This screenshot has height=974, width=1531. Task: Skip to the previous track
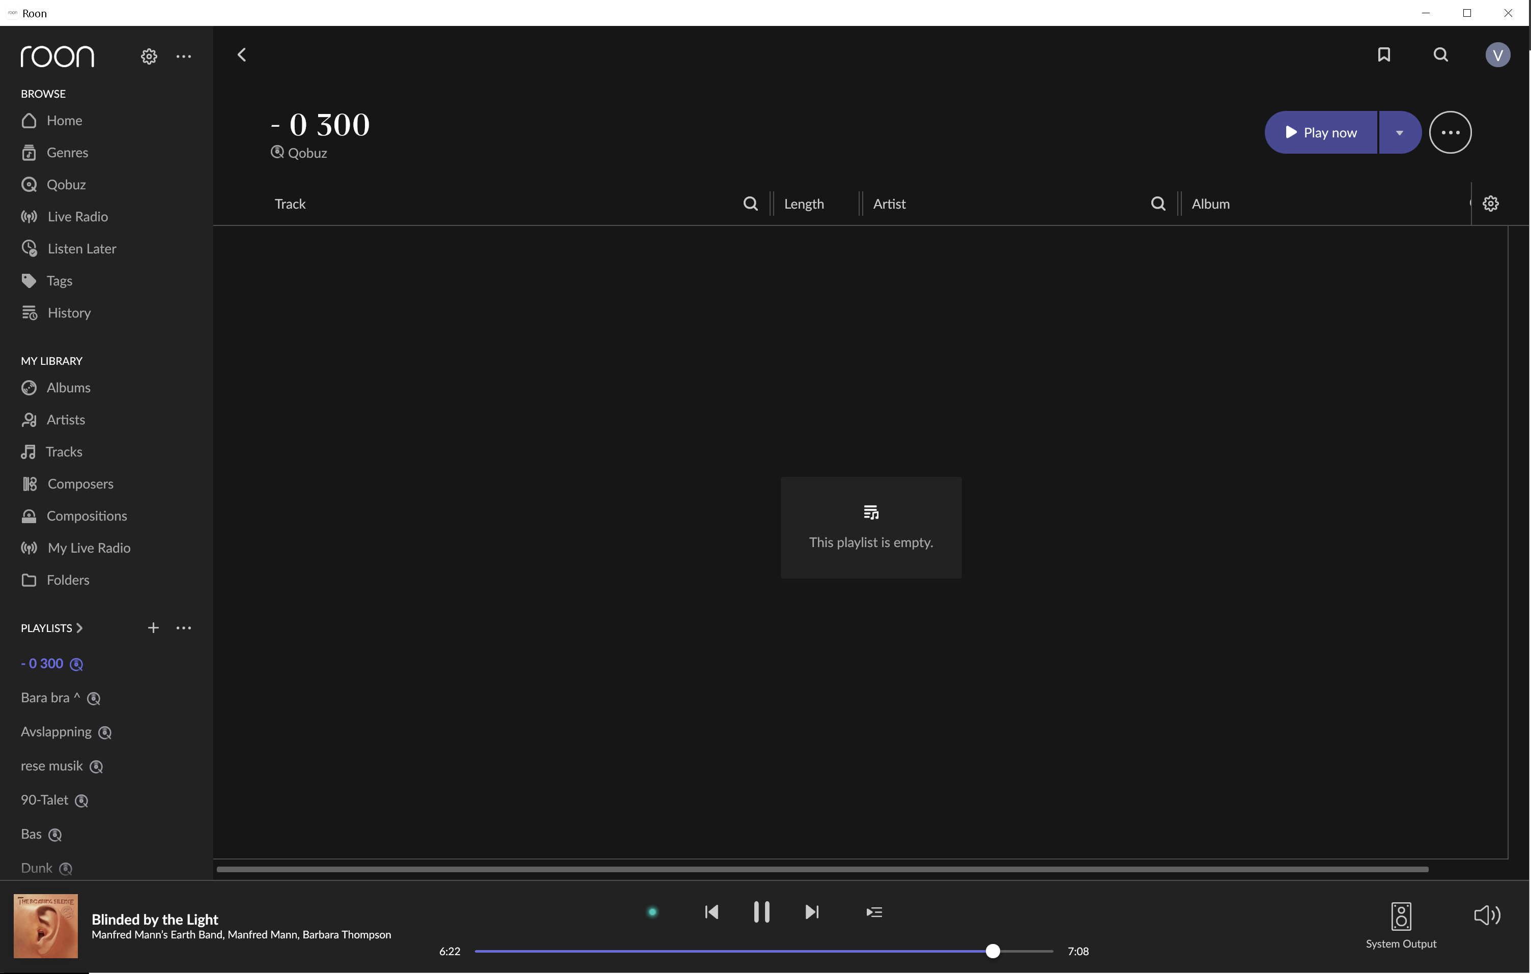point(712,912)
